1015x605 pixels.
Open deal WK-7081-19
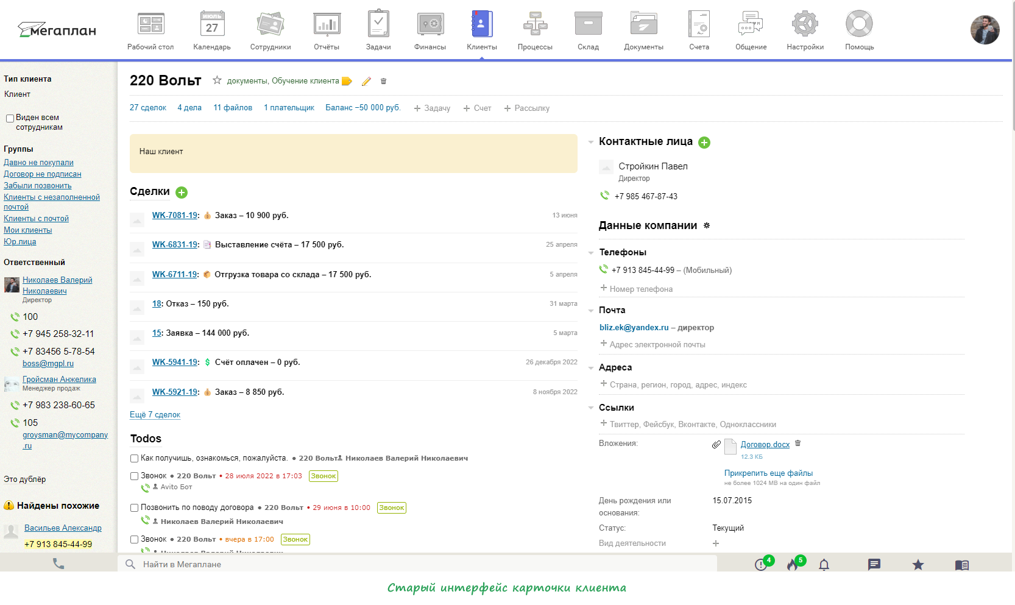pos(175,216)
